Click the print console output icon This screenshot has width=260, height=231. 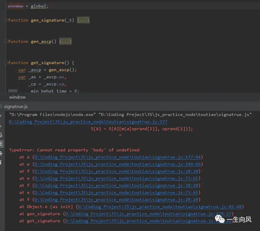click(x=1, y=153)
